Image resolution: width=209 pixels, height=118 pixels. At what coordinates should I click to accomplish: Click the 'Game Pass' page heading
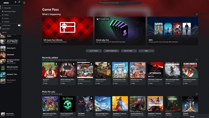pyautogui.click(x=50, y=9)
